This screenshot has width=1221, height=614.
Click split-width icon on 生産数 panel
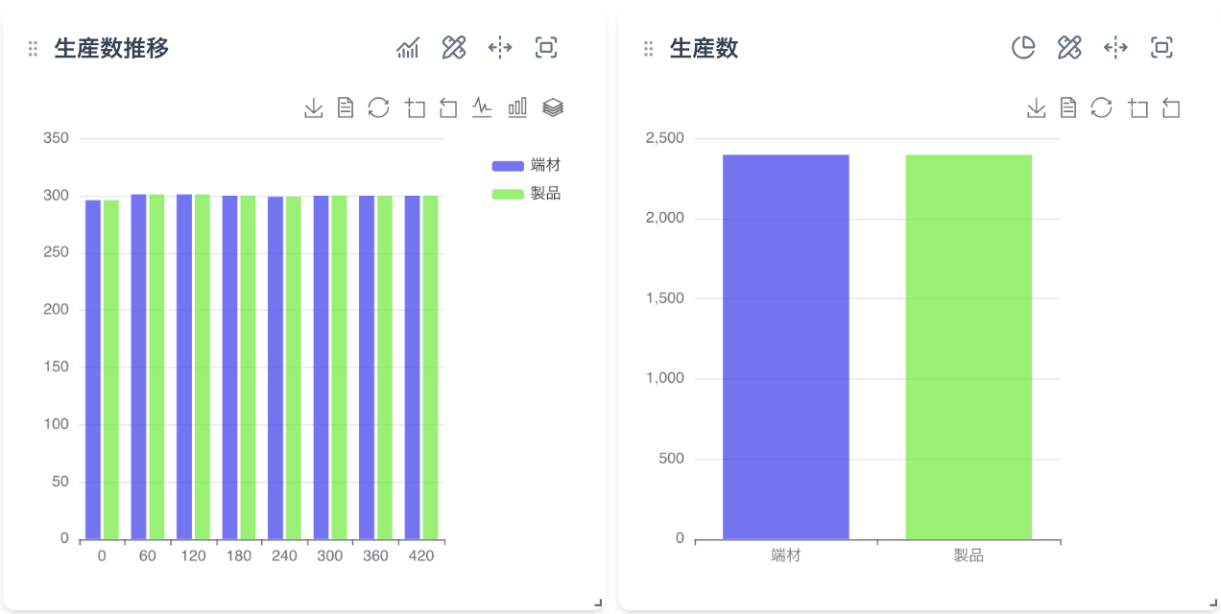tap(1115, 48)
